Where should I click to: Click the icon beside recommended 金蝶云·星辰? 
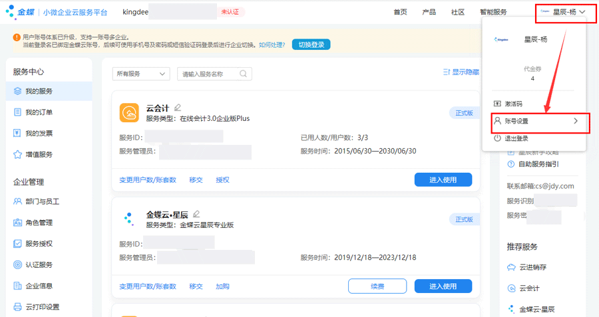[511, 309]
